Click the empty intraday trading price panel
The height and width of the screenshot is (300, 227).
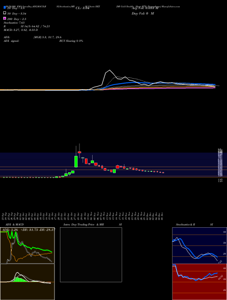tap(91, 255)
